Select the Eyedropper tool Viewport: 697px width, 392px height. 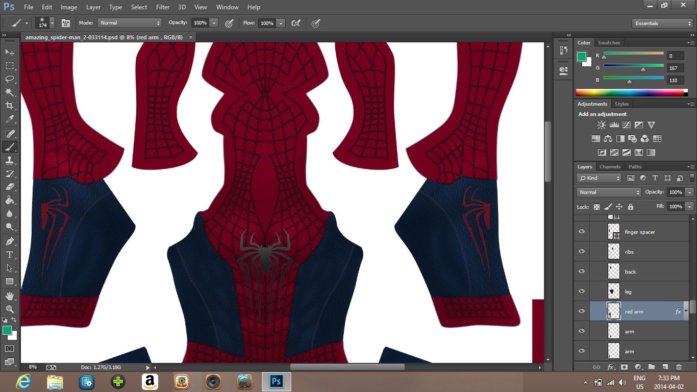click(10, 119)
